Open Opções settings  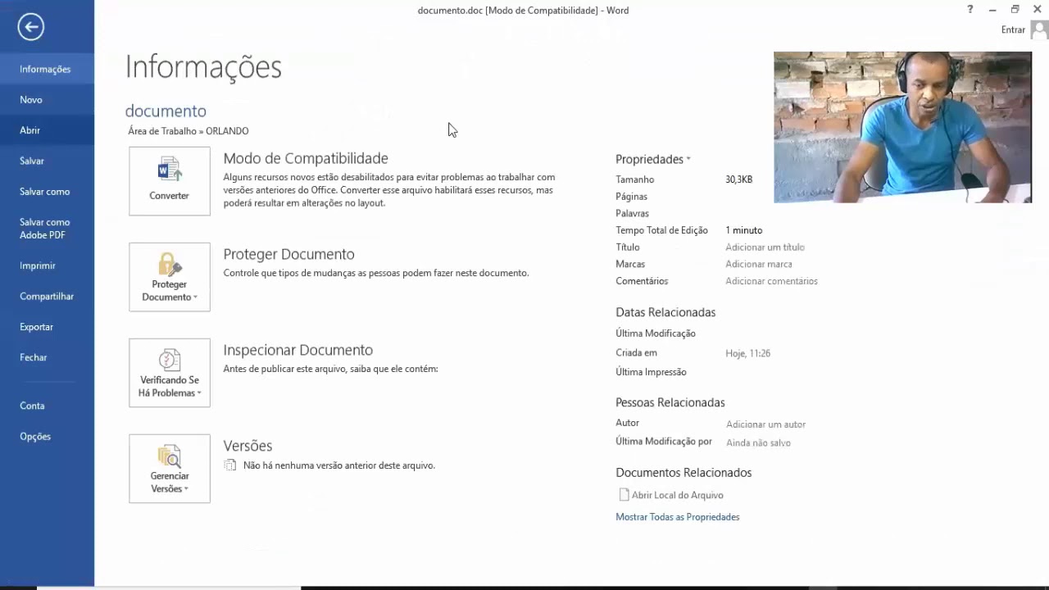point(47,437)
